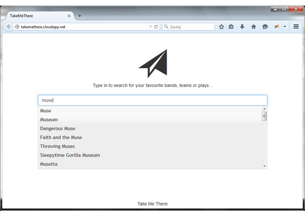The height and width of the screenshot is (216, 305).
Task: Open a new tab with the plus button
Action: tap(79, 16)
